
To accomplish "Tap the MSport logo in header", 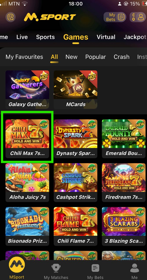I will (x=50, y=17).
